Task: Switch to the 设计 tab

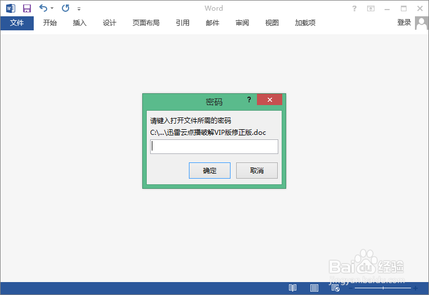Action: [110, 23]
